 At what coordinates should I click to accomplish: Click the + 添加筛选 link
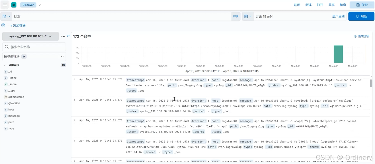click(18, 26)
